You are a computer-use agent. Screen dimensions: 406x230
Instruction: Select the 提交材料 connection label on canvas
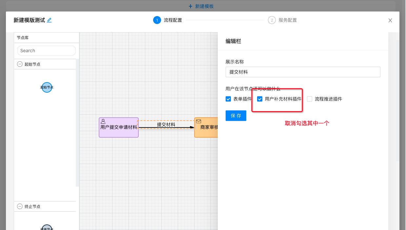coord(166,125)
